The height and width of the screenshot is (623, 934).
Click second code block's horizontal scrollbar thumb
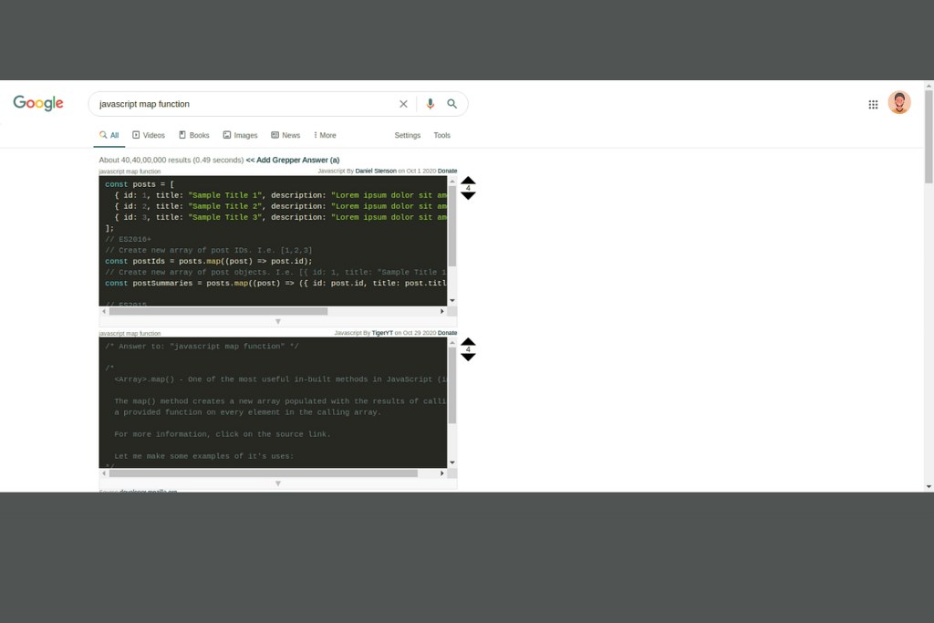[264, 472]
